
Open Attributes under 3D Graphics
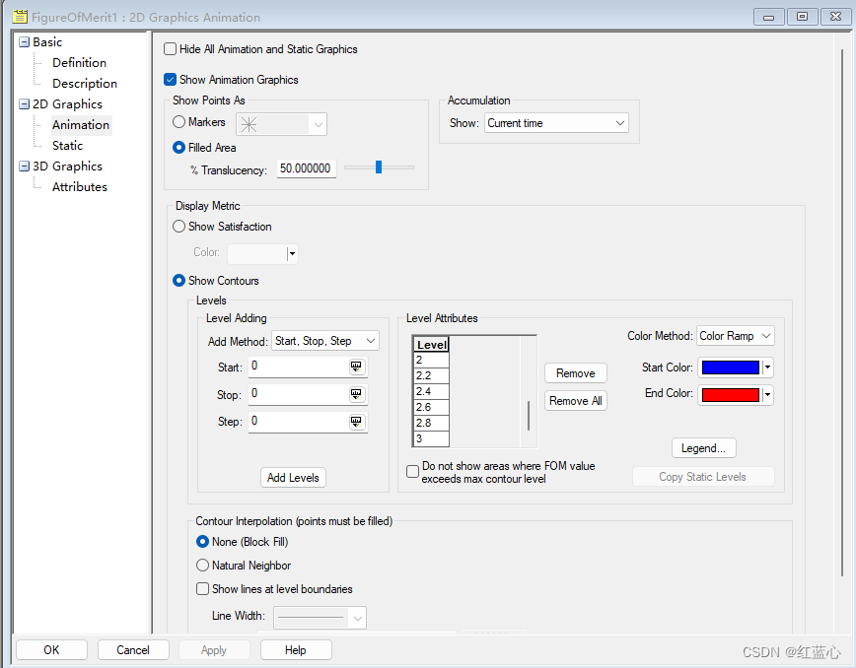point(80,187)
